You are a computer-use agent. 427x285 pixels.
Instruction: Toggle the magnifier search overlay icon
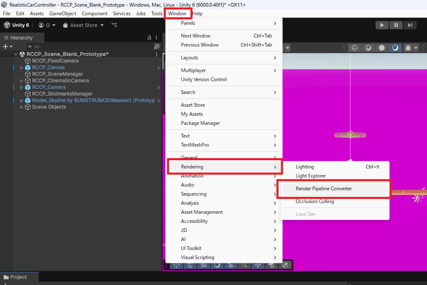[244, 265]
